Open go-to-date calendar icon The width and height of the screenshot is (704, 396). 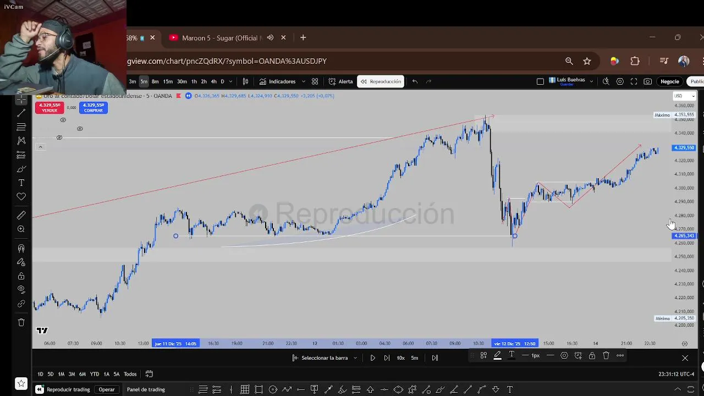149,374
